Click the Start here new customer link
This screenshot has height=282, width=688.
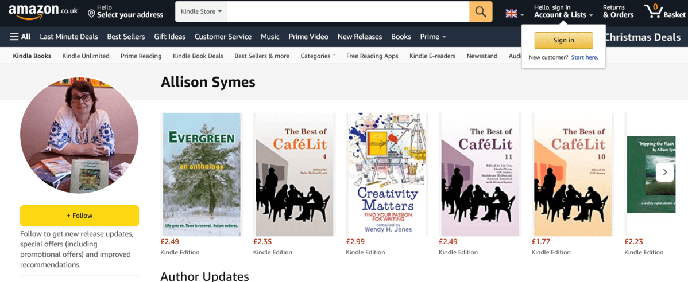pos(584,57)
